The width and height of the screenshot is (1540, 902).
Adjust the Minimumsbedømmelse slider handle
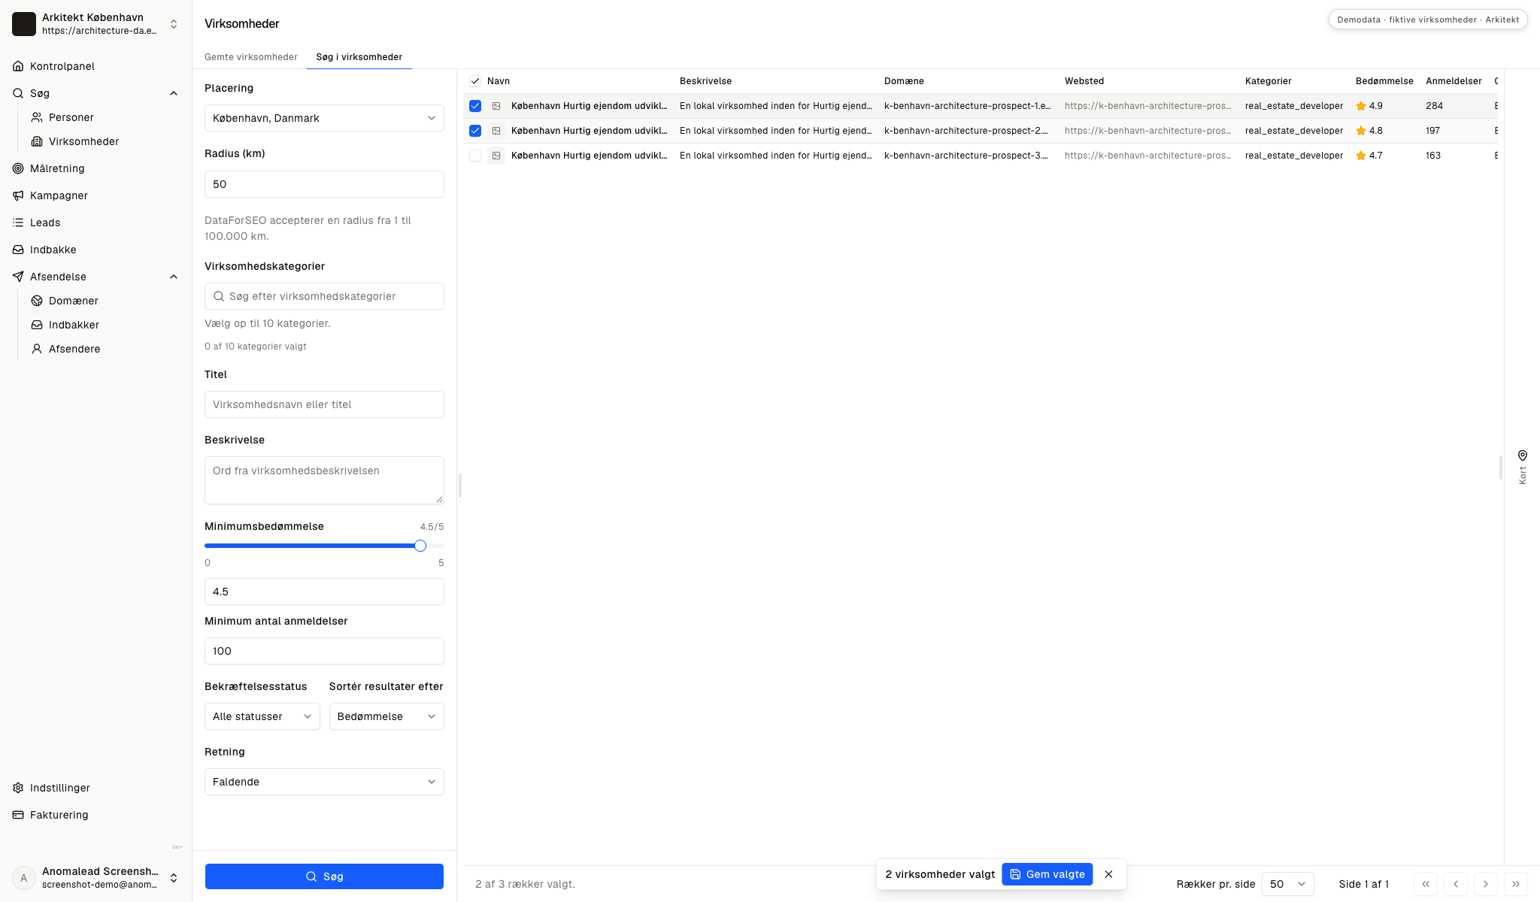coord(420,546)
